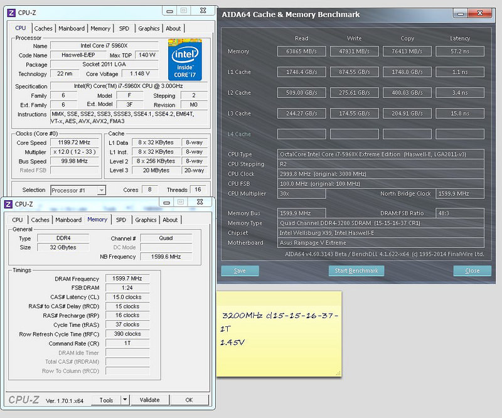Click the Command Rate value 1T
The height and width of the screenshot is (418, 502).
(127, 343)
